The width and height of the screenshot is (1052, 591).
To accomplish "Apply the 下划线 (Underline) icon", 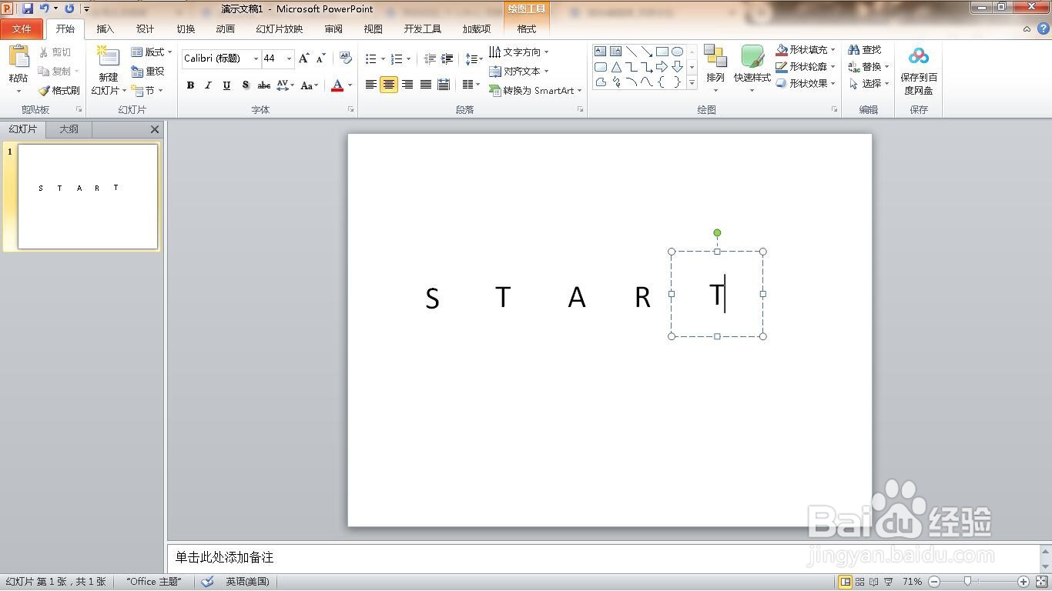I will pos(226,85).
